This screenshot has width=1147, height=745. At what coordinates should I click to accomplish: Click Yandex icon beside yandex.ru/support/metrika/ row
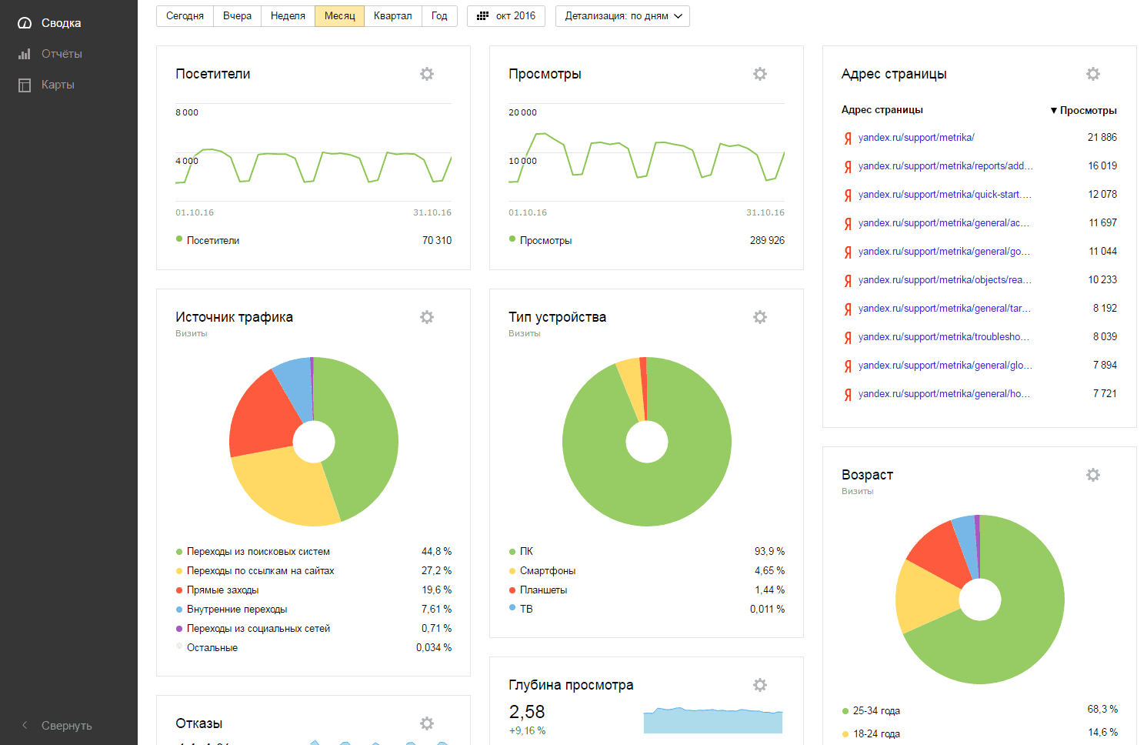(848, 138)
